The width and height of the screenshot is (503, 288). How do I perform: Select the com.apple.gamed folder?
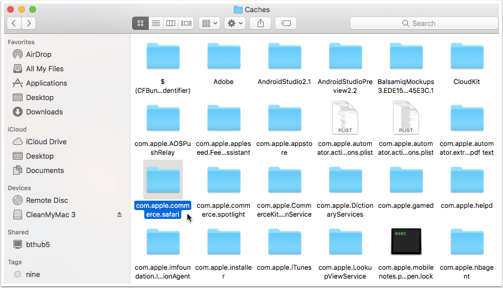point(406,180)
